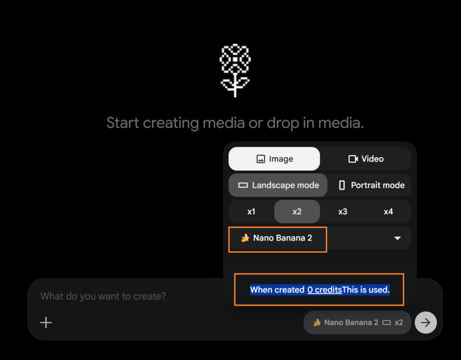This screenshot has height=360, width=461.
Task: Choose x1 output count
Action: pyautogui.click(x=251, y=211)
